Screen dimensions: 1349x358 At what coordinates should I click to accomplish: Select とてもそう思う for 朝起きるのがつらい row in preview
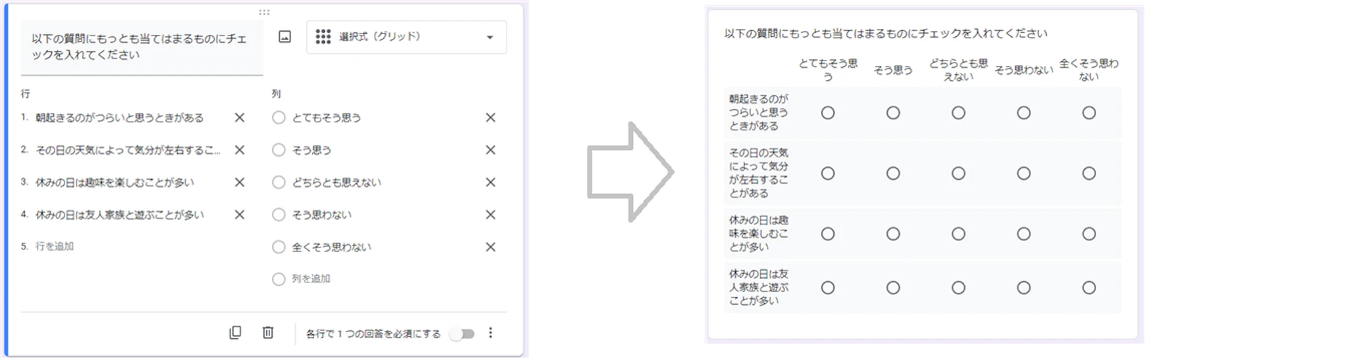828,113
